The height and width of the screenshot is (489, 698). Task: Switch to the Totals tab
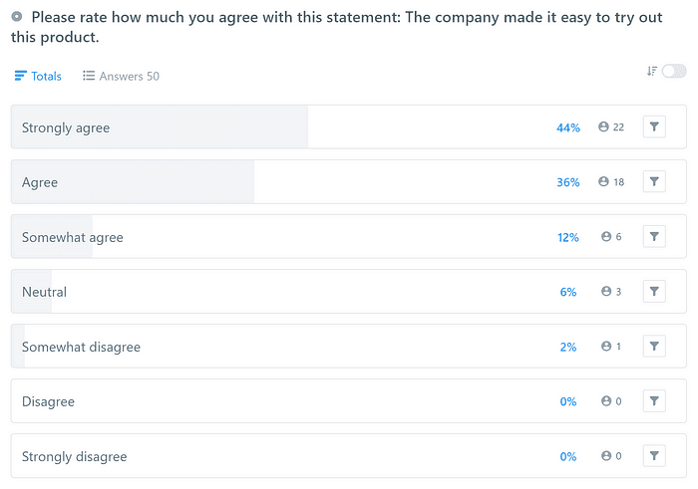click(x=39, y=76)
